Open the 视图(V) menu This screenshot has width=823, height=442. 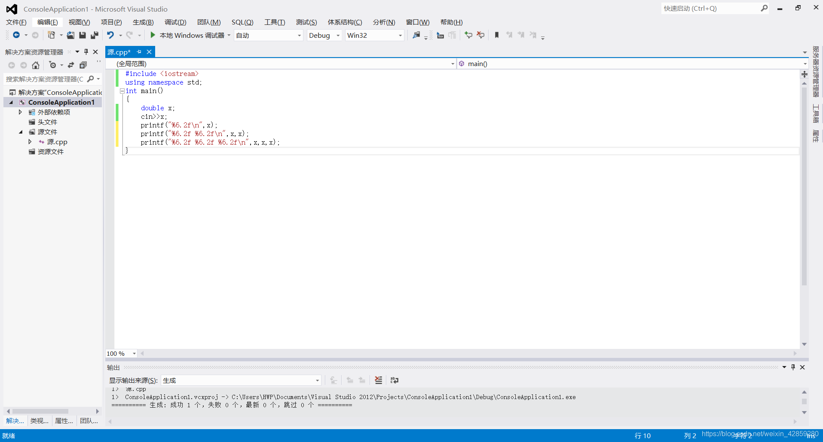coord(79,22)
